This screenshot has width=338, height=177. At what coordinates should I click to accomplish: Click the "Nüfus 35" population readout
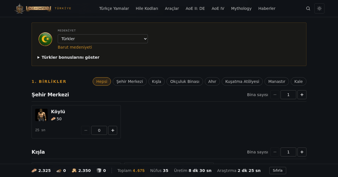(159, 171)
